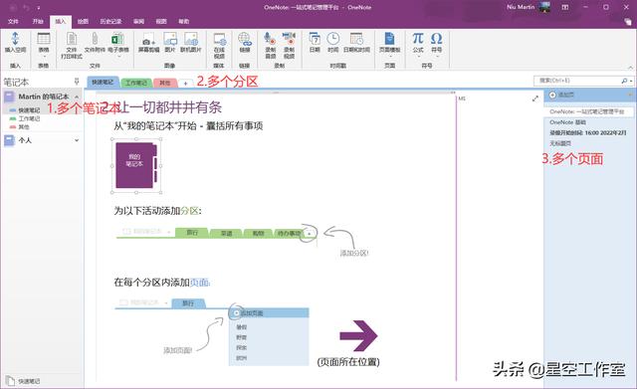
Task: Click the Niu Martin account name
Action: click(x=521, y=7)
